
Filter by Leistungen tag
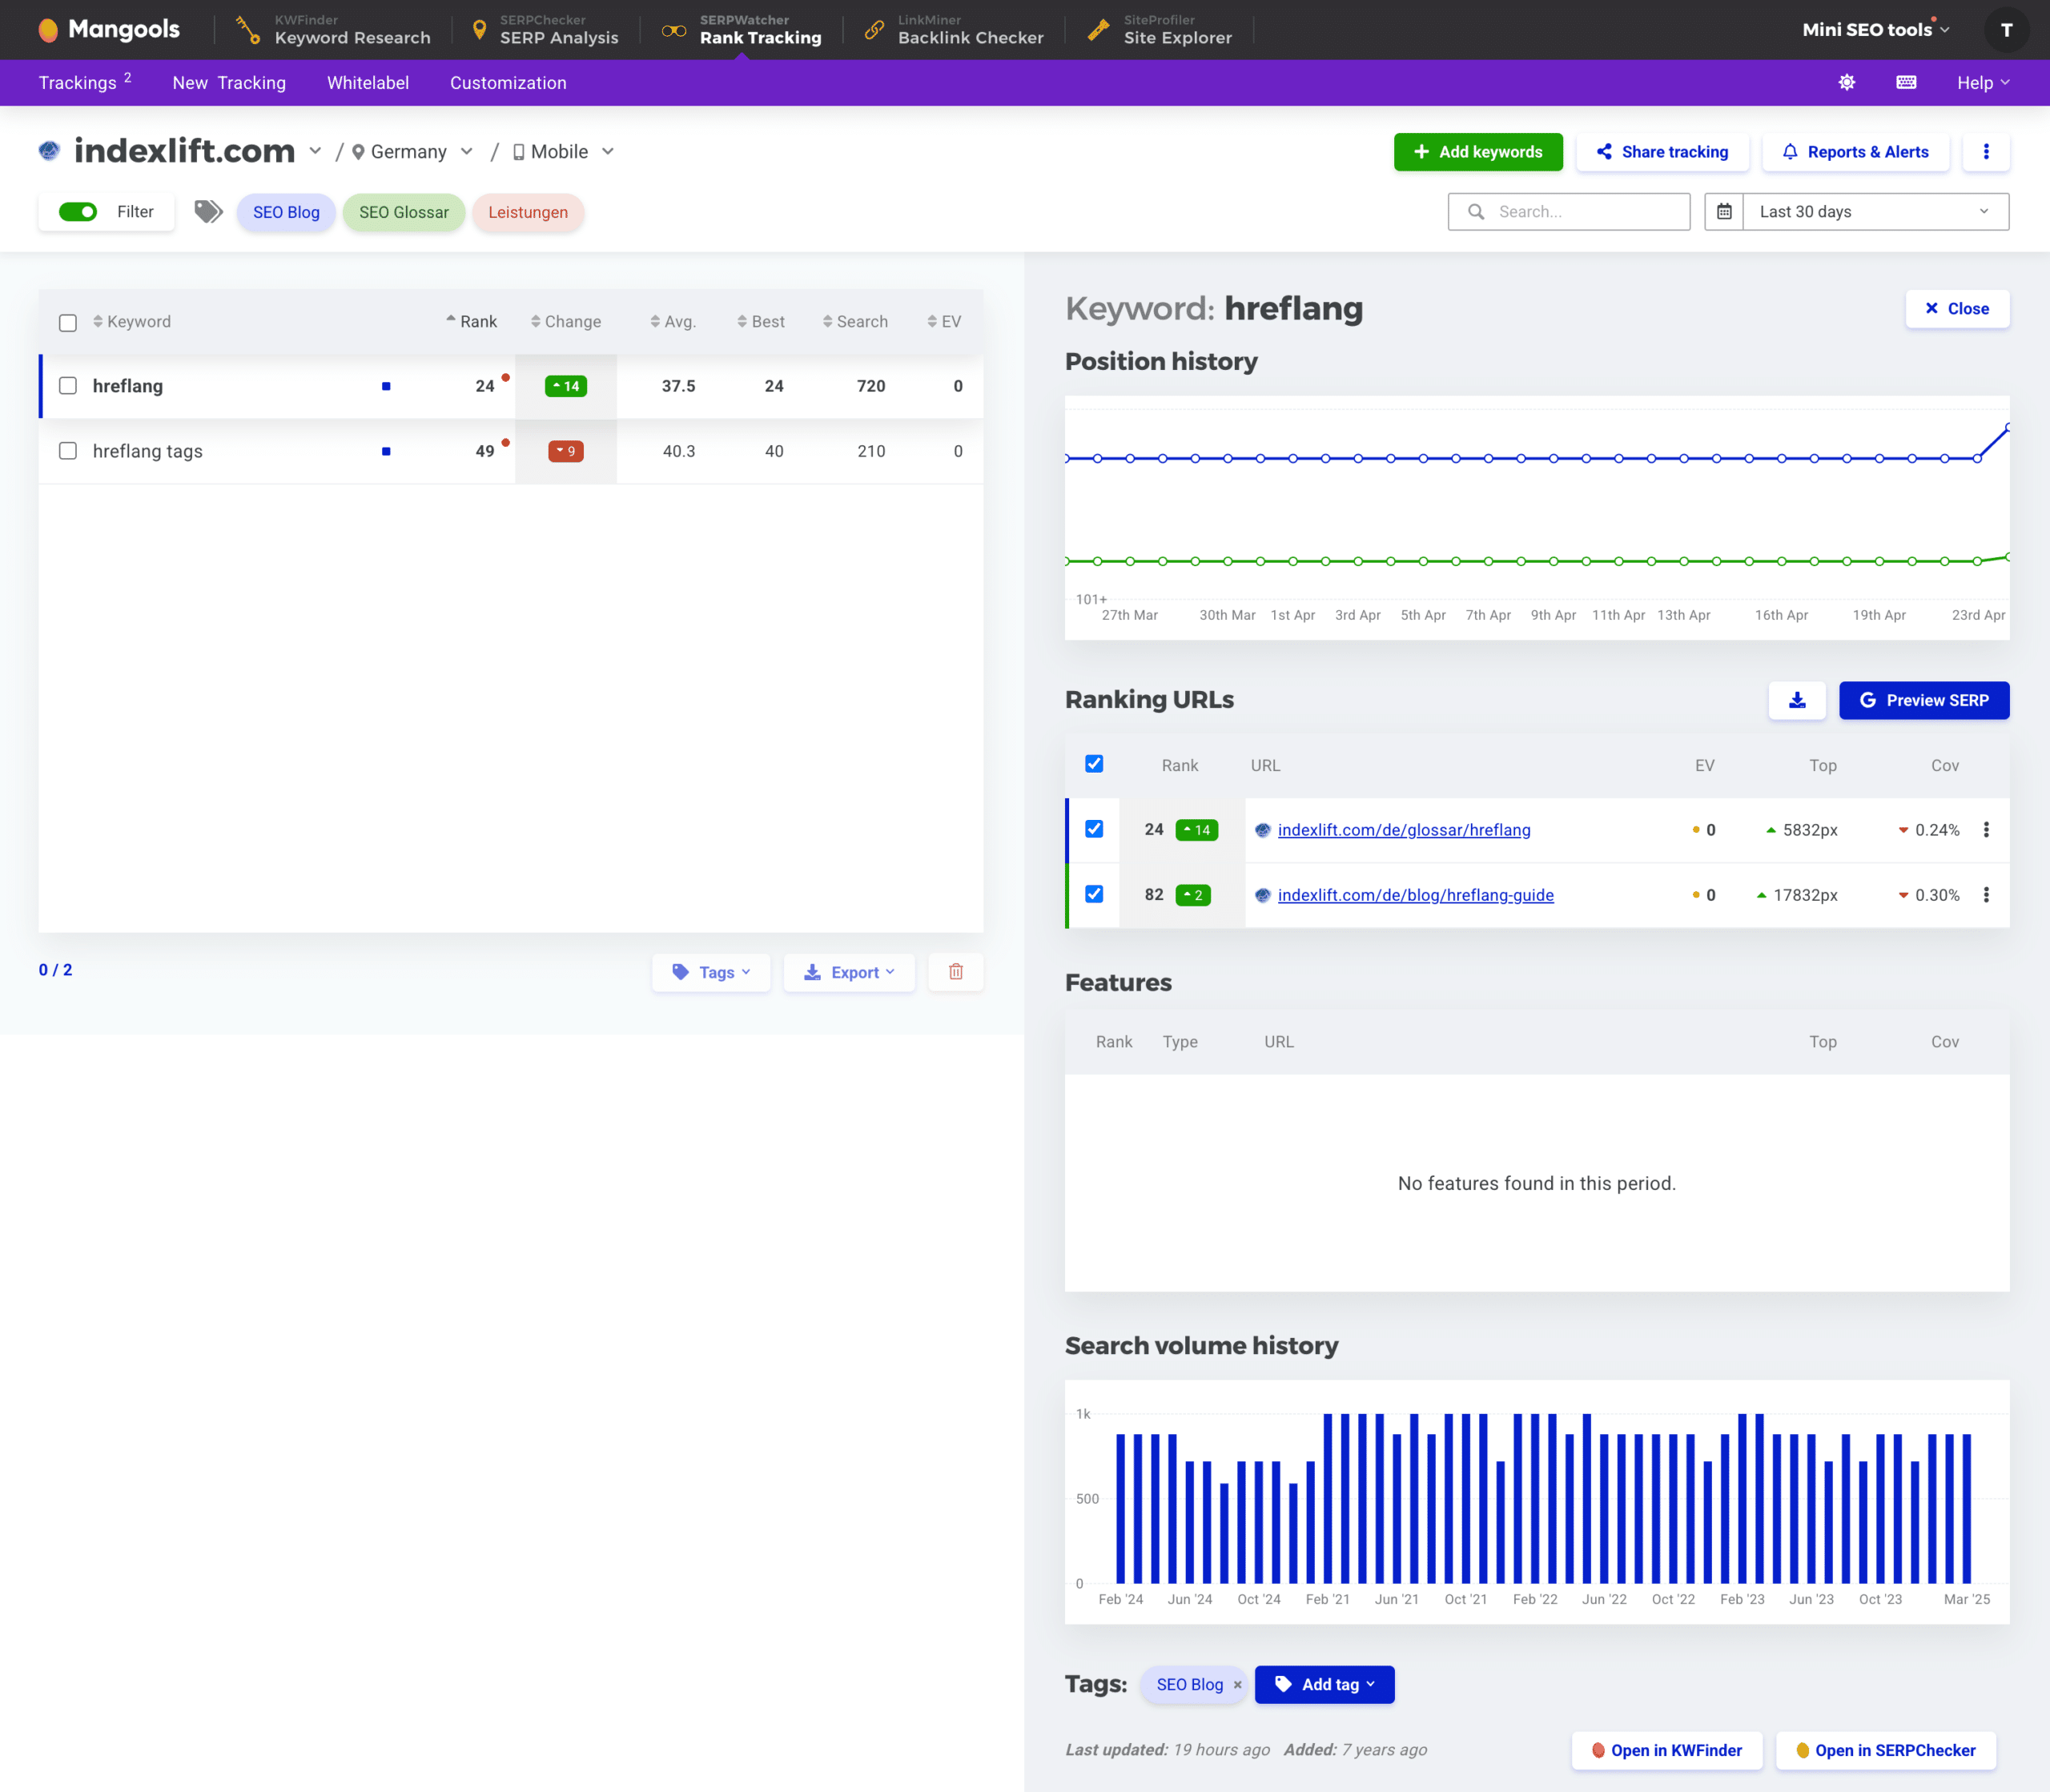point(528,212)
